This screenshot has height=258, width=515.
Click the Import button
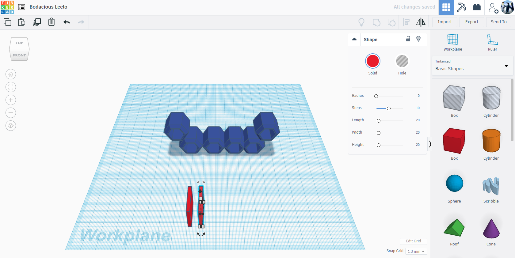point(445,22)
